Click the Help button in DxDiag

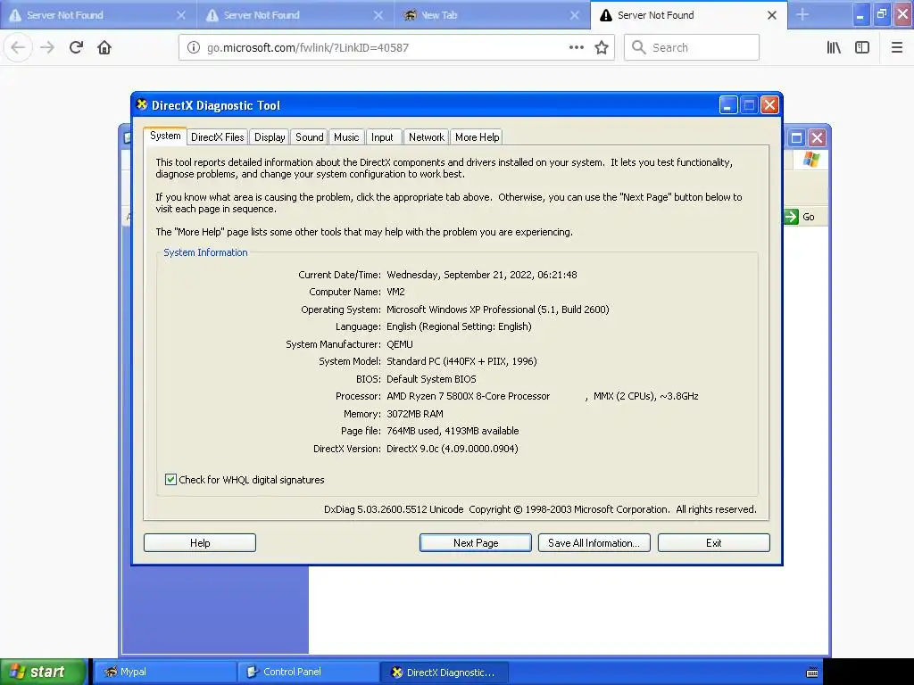click(200, 543)
